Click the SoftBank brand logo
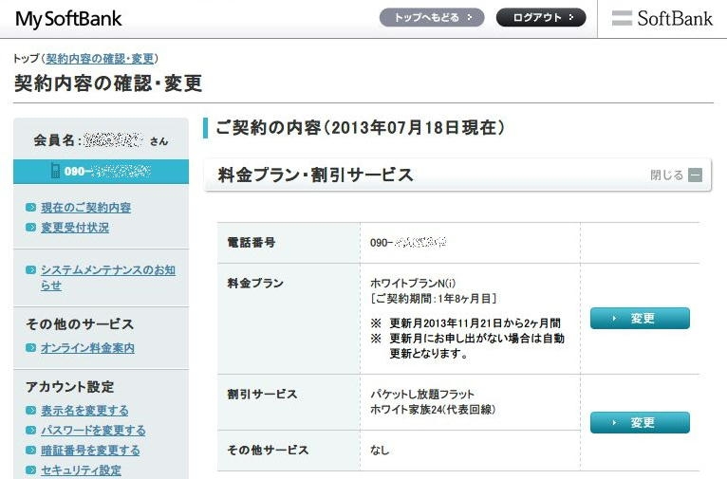Image resolution: width=727 pixels, height=479 pixels. (662, 19)
